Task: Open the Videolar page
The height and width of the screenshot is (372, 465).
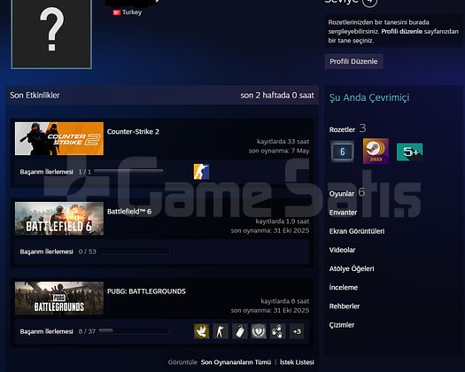Action: [342, 250]
